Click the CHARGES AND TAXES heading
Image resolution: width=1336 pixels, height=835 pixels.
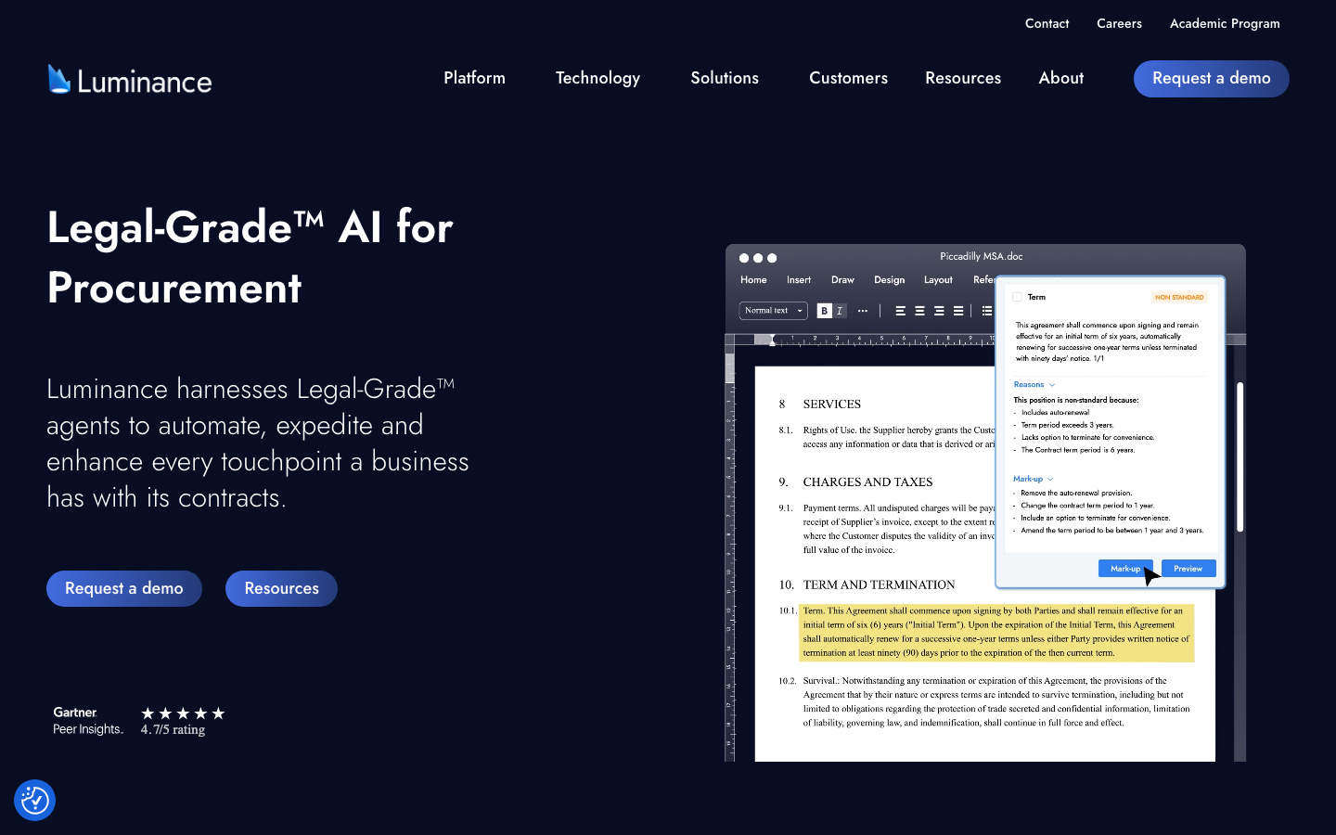[867, 482]
